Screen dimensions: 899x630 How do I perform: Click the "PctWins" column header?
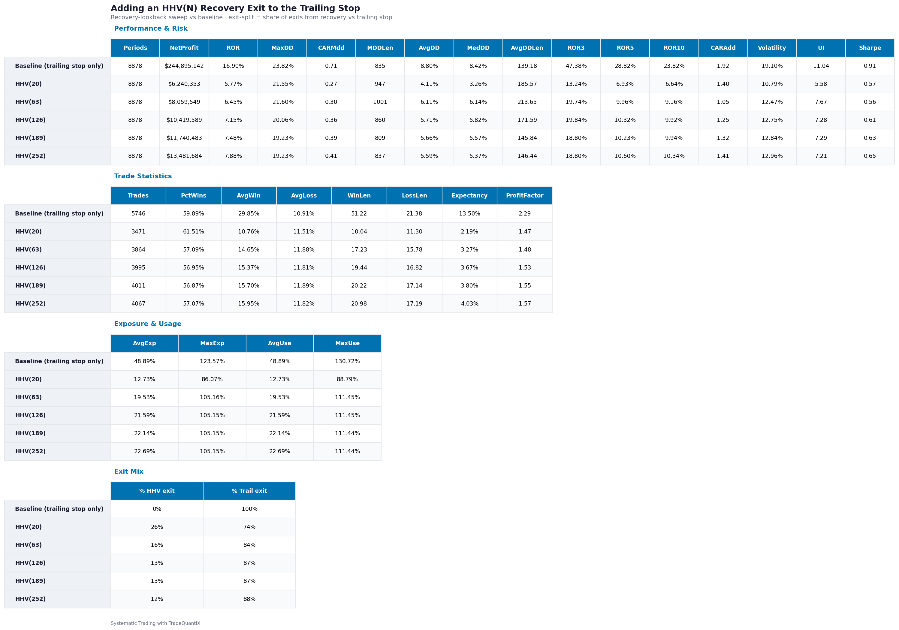click(x=193, y=196)
